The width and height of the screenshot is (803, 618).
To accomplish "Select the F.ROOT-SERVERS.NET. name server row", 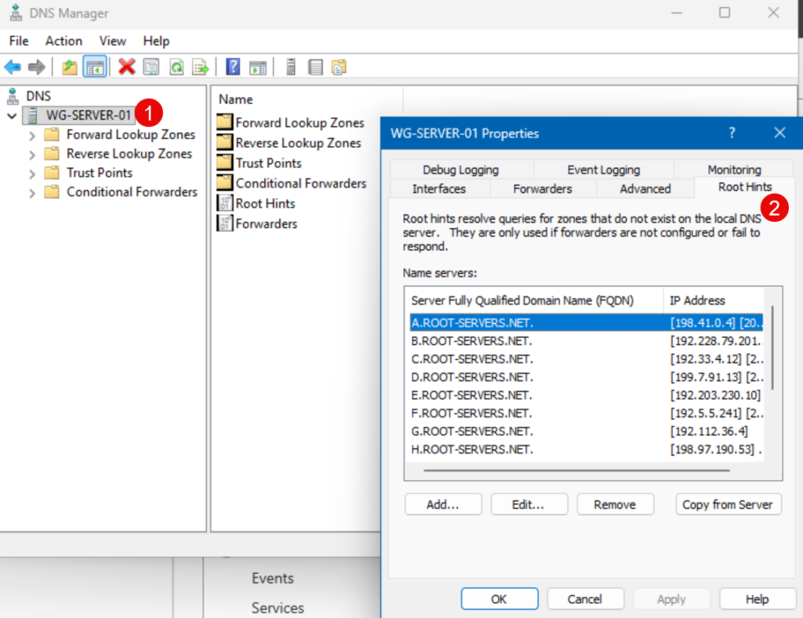I will click(x=472, y=413).
